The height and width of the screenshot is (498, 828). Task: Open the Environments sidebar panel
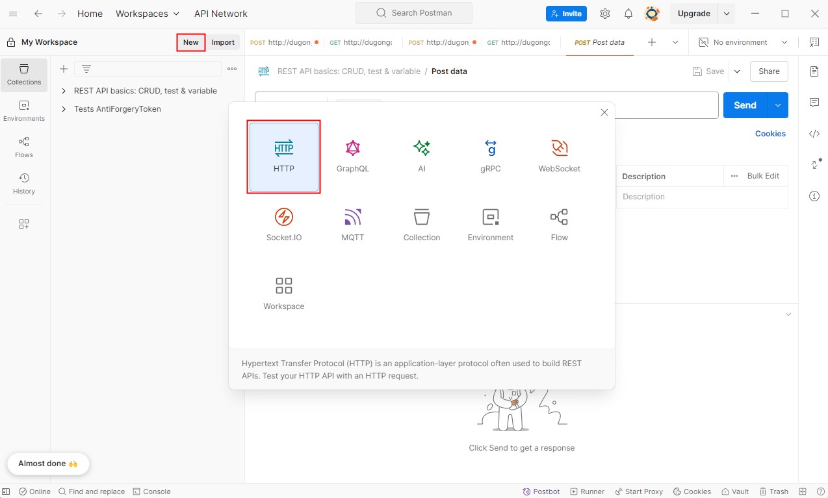24,111
